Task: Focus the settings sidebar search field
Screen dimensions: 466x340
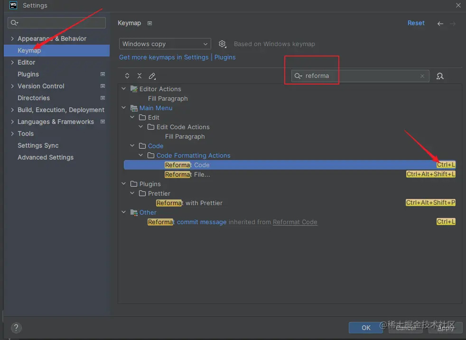Action: 57,23
